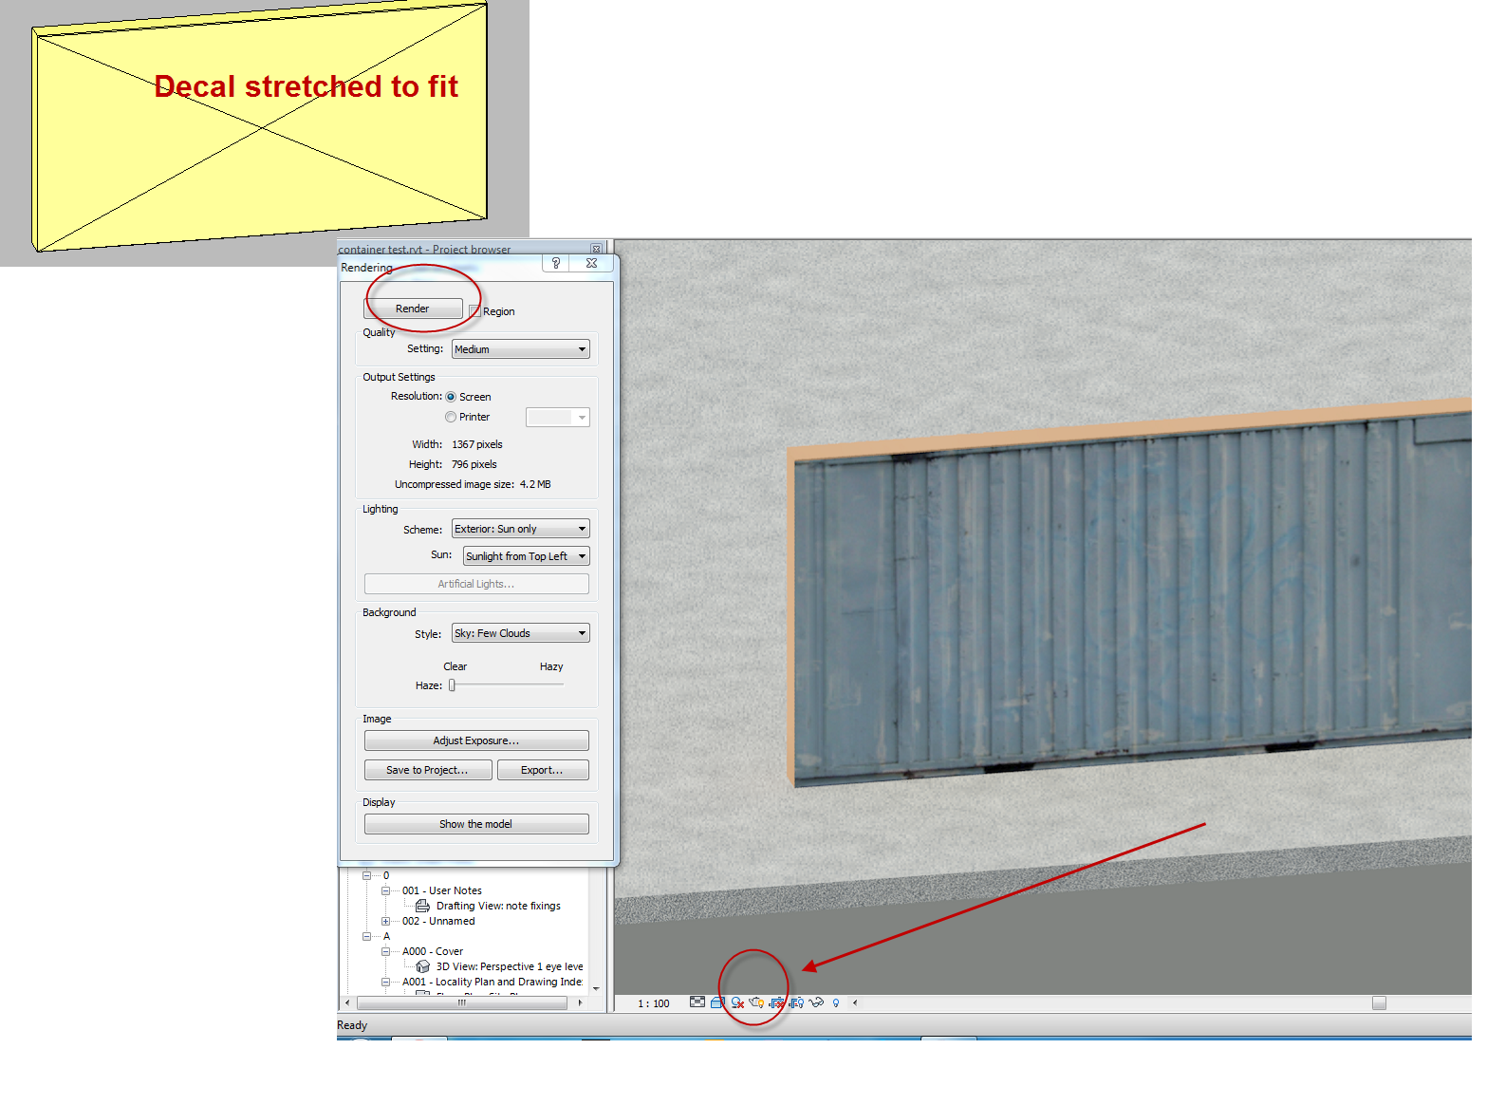Click the Crop View icon

(777, 1002)
